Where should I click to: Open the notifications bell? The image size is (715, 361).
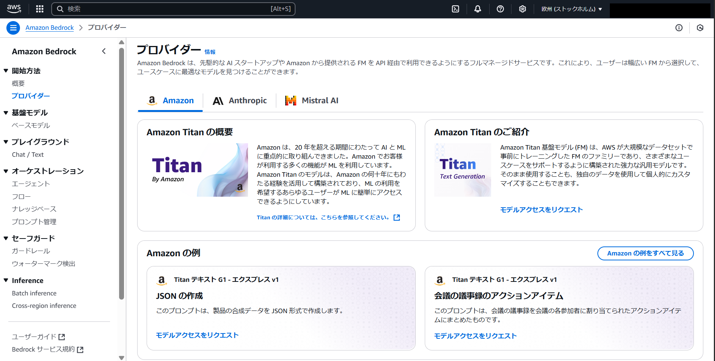pos(478,9)
